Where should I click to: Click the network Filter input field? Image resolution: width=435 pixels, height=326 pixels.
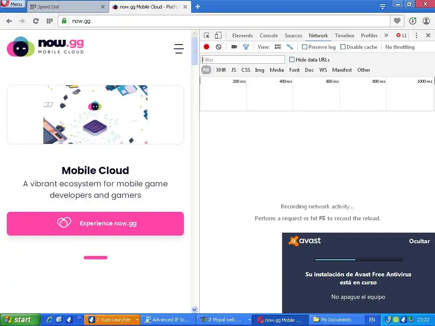pyautogui.click(x=243, y=59)
